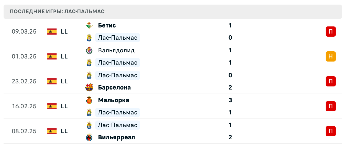Open the Лас-Пальмас link in the Вальядолид match
The height and width of the screenshot is (149, 346).
click(x=117, y=63)
